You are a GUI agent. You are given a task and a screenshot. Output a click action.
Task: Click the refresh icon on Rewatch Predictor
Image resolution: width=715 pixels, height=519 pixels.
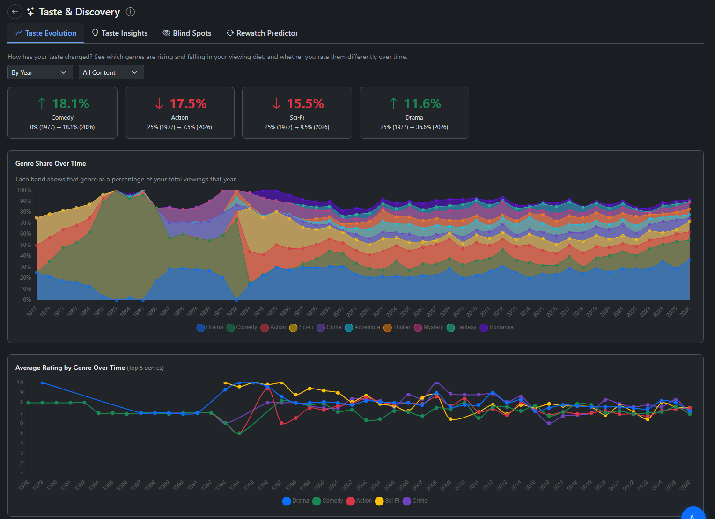click(x=230, y=33)
